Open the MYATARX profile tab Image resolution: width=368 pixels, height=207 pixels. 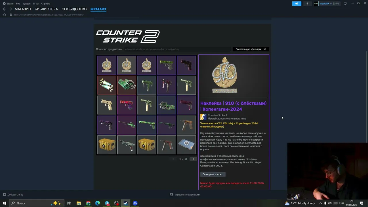coord(98,9)
